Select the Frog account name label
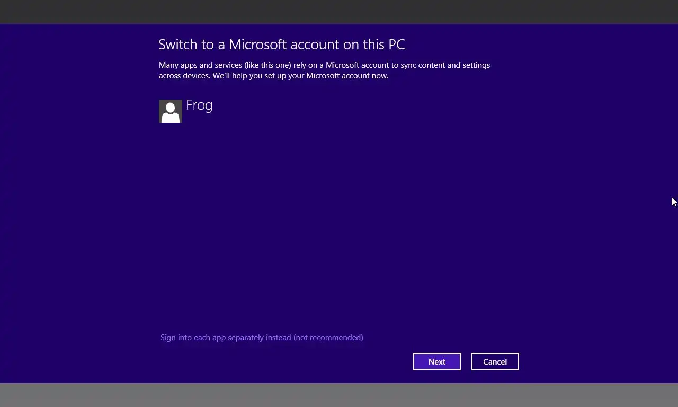The width and height of the screenshot is (678, 407). pos(199,105)
